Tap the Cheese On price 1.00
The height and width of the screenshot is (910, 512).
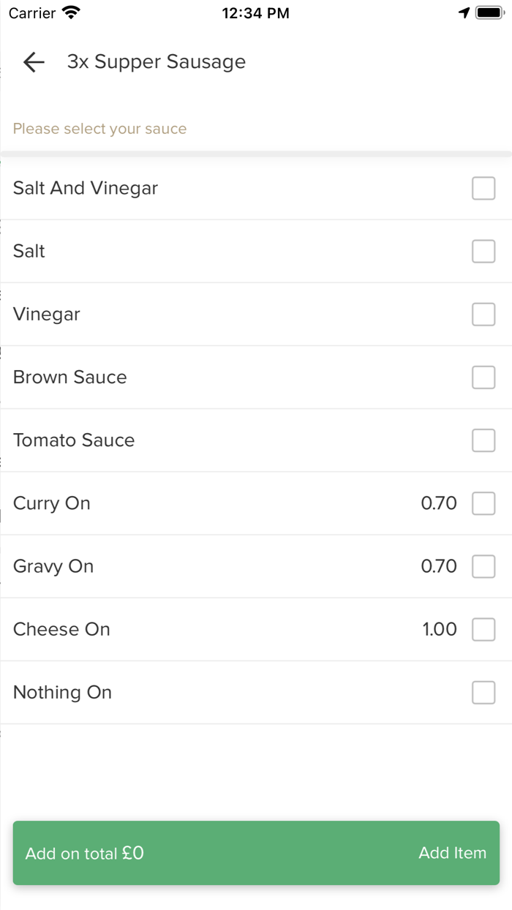(440, 629)
